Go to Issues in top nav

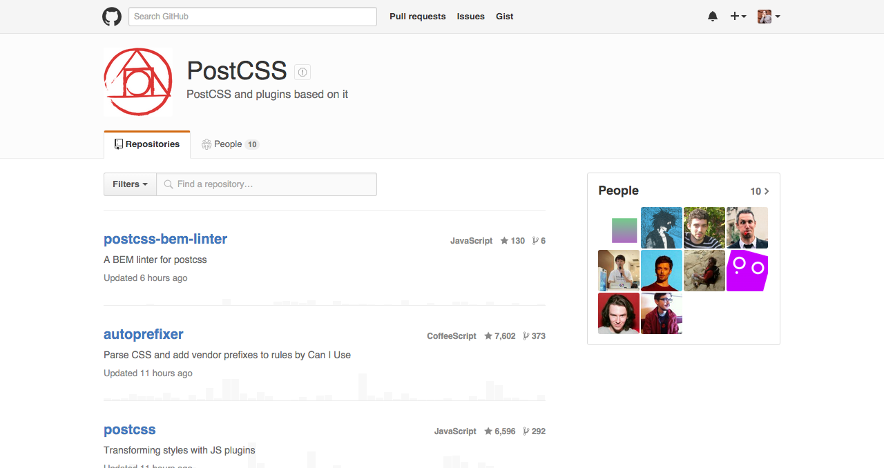point(471,17)
